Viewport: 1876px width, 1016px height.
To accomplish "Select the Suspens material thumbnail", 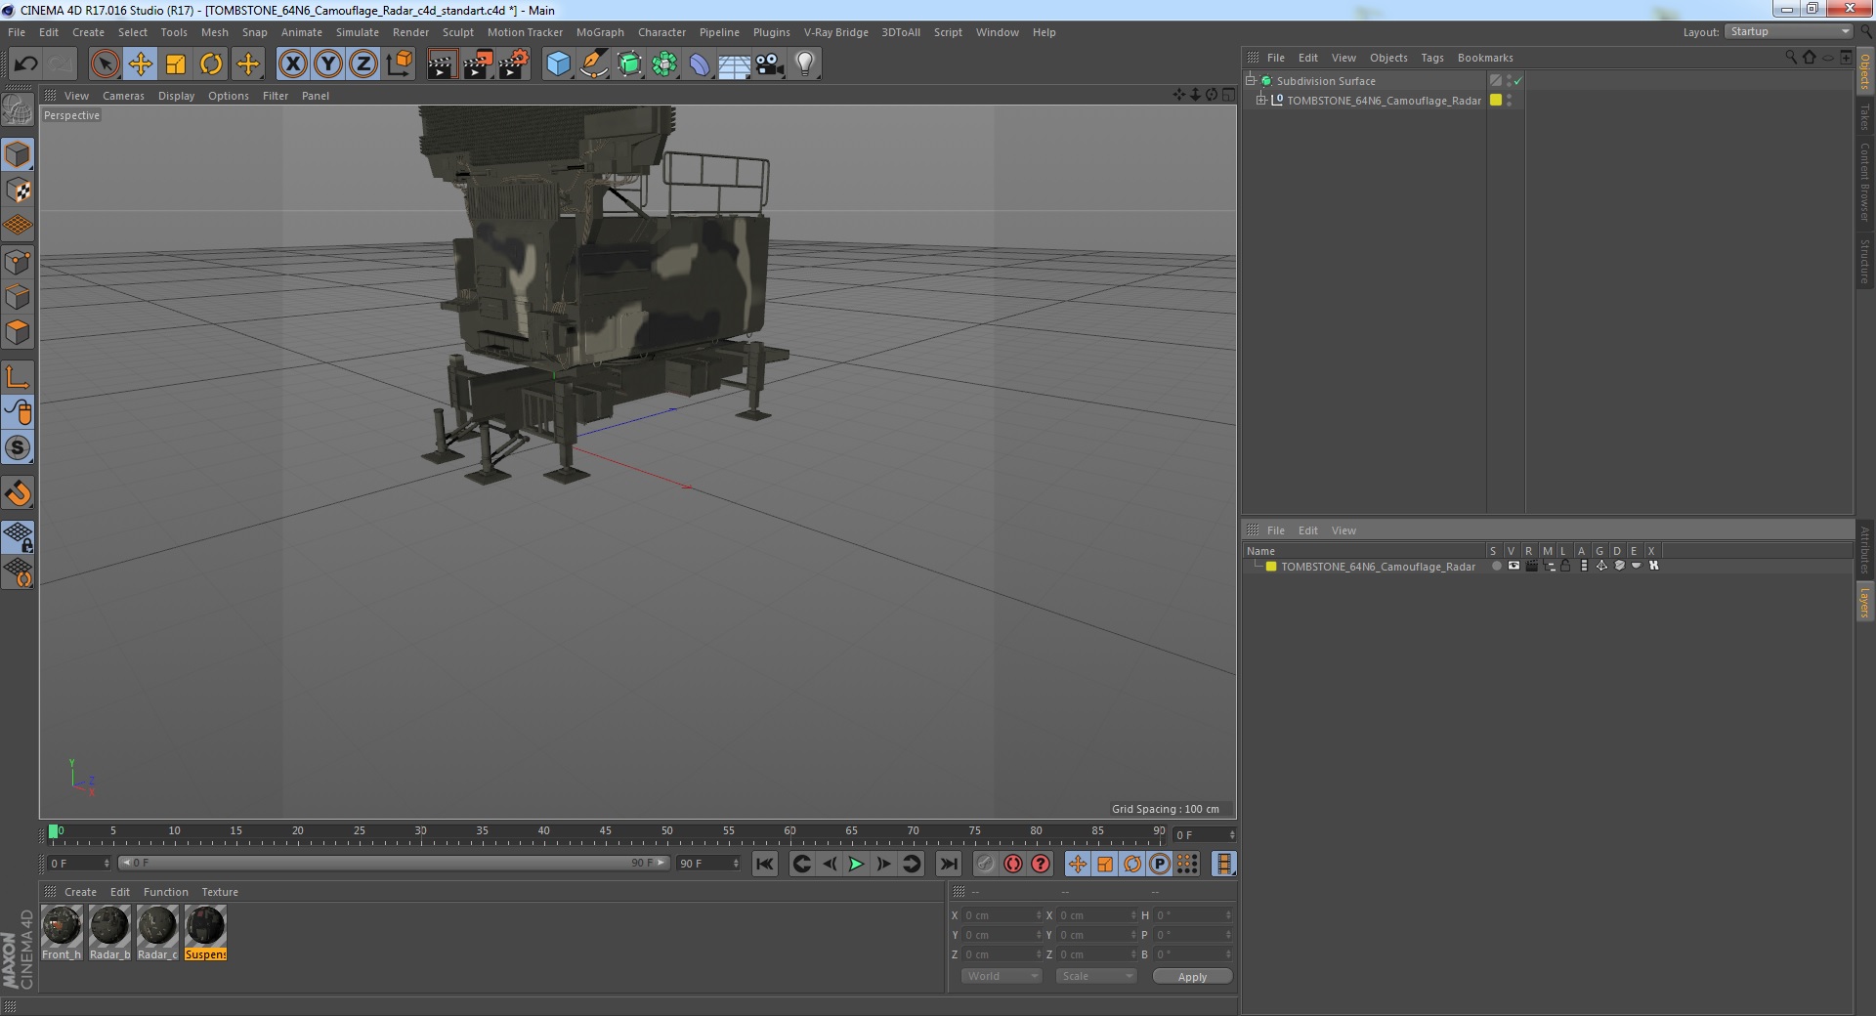I will [205, 933].
